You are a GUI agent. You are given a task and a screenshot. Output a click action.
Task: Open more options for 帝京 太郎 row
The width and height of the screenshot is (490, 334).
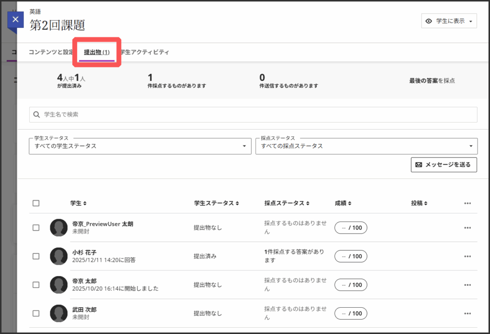tap(467, 285)
